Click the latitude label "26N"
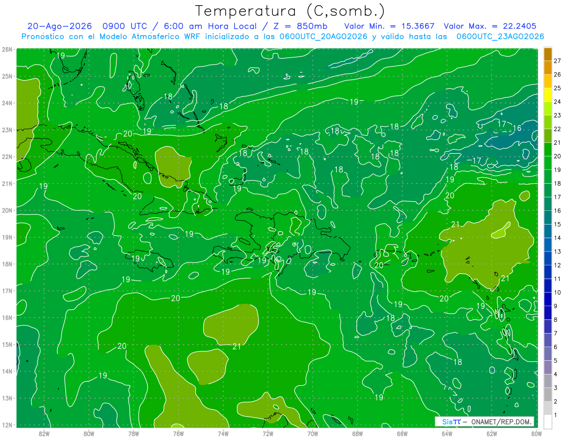 (7, 49)
